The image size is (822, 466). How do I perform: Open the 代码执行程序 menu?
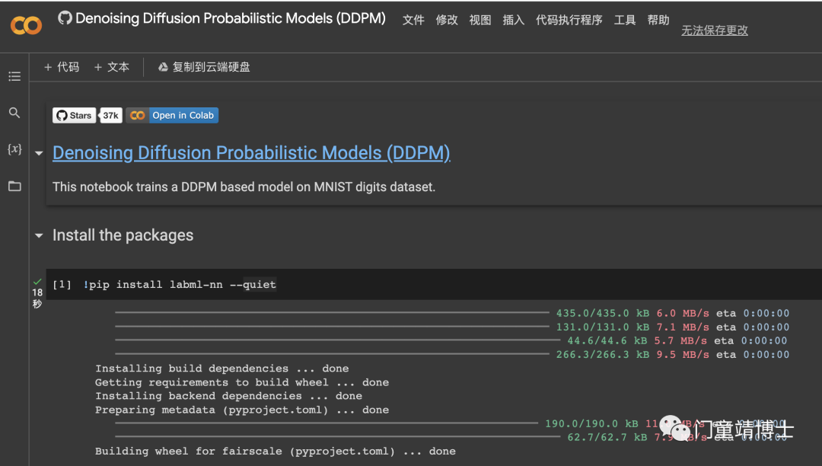569,20
